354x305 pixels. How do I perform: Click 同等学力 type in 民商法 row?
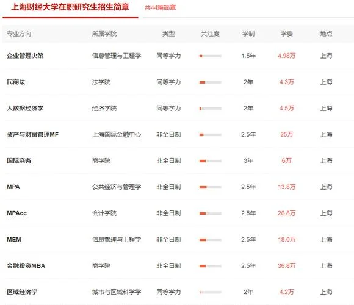[168, 82]
